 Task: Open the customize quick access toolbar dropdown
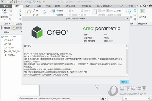(x=44, y=2)
